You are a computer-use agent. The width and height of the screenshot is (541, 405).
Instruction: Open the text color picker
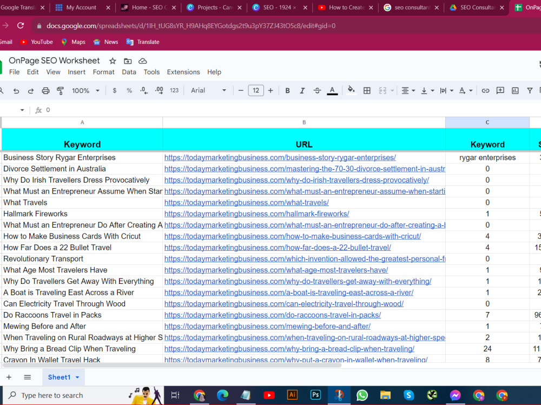pyautogui.click(x=332, y=91)
